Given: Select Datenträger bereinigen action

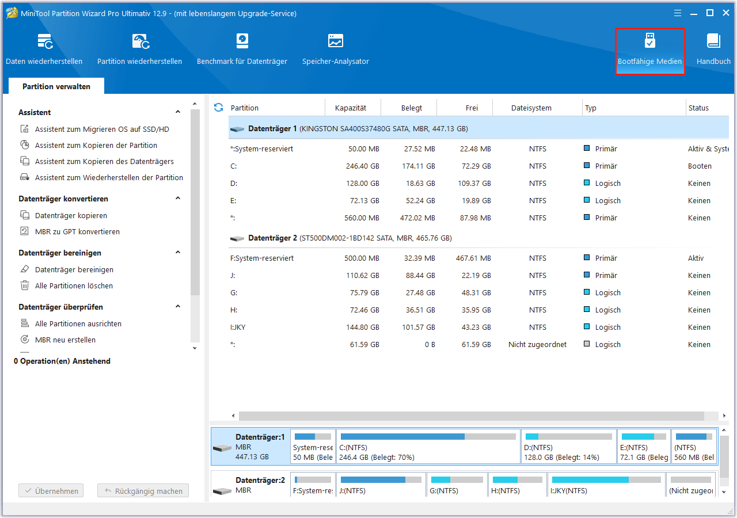Looking at the screenshot, I should point(67,270).
